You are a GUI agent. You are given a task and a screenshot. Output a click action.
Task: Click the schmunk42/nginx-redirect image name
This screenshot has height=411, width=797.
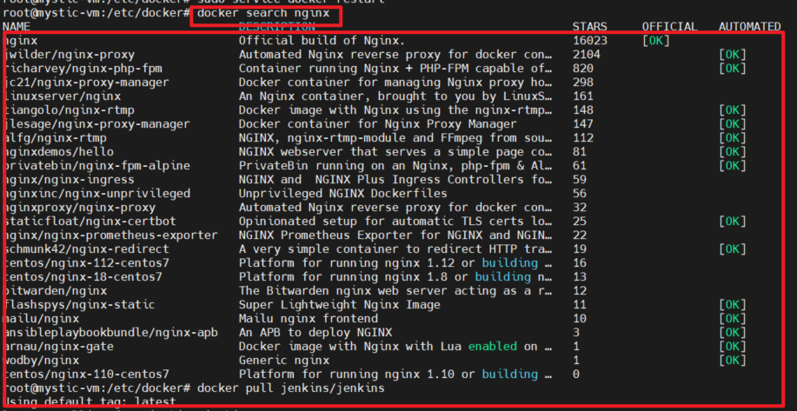tap(86, 249)
